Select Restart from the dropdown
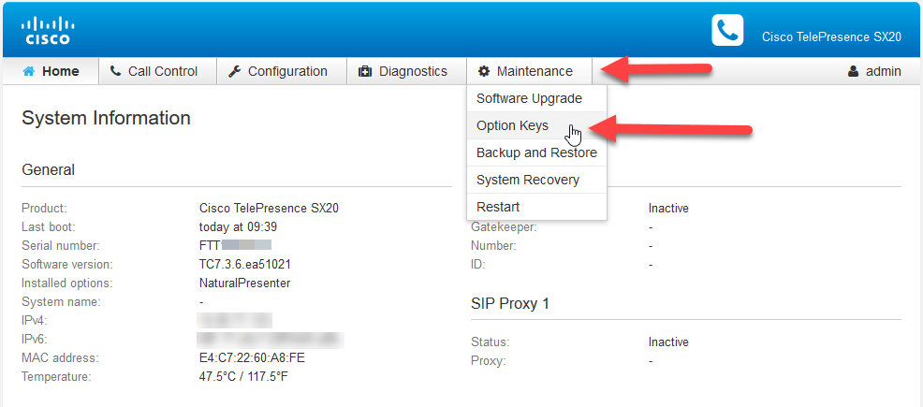The width and height of the screenshot is (923, 407). coord(536,207)
